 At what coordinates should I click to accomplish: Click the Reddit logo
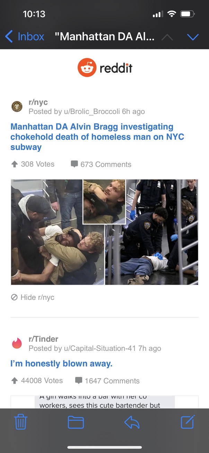click(105, 68)
